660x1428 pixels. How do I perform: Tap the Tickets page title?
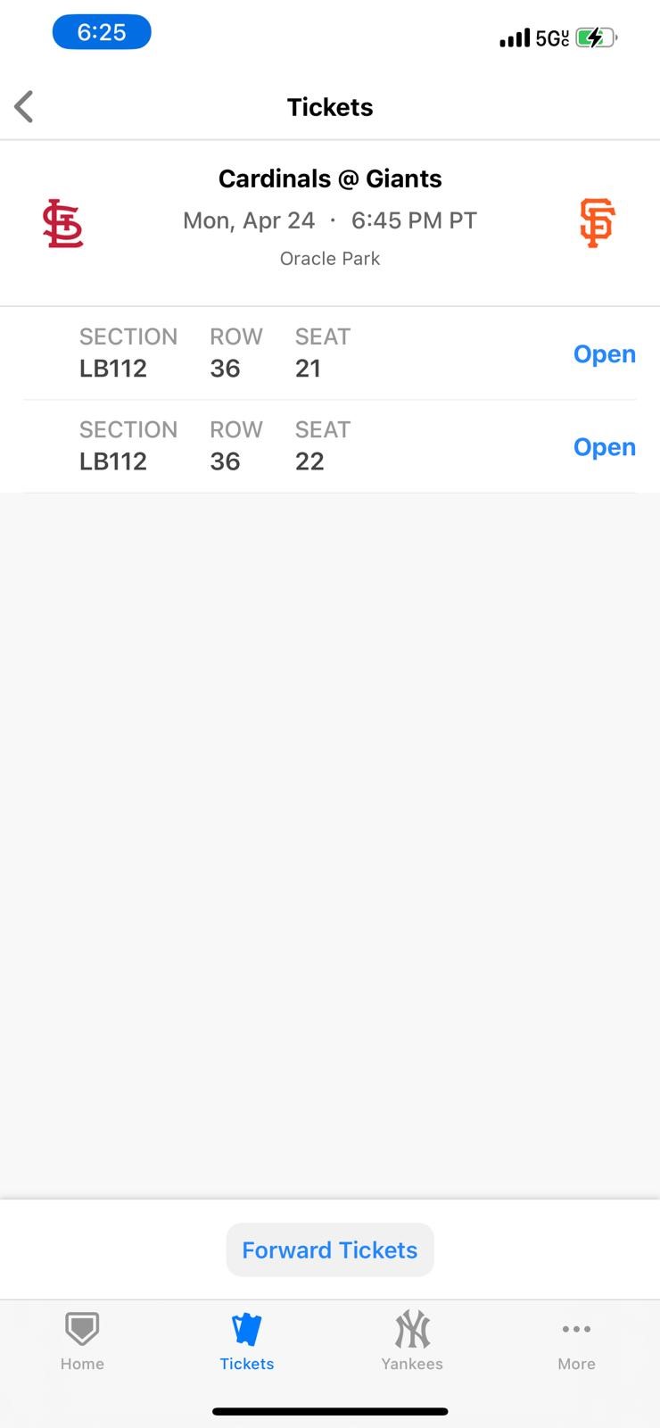coord(330,107)
